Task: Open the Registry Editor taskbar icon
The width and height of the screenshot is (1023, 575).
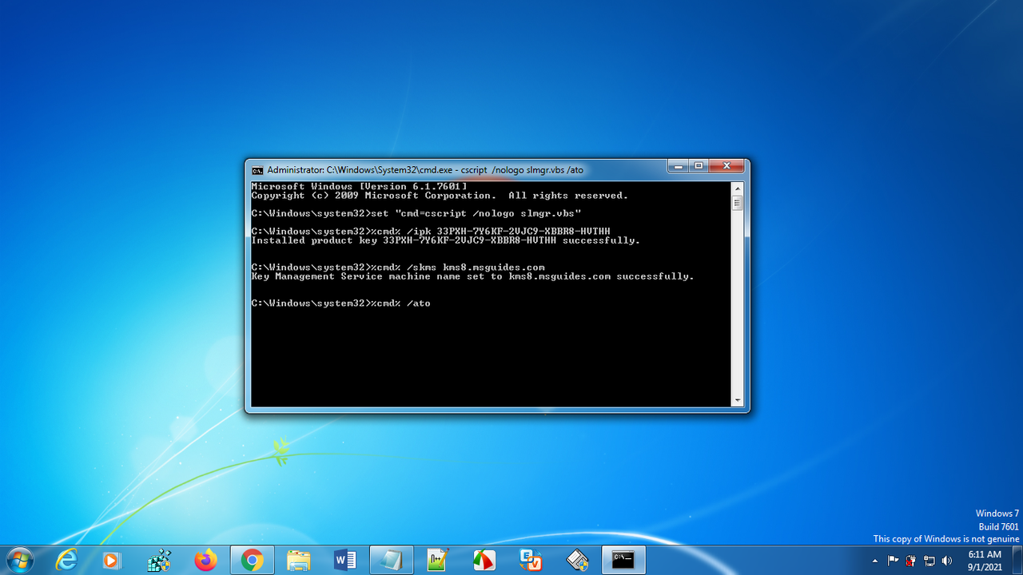Action: [x=159, y=561]
